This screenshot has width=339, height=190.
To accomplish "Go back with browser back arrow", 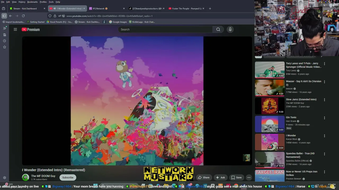I will point(11,16).
